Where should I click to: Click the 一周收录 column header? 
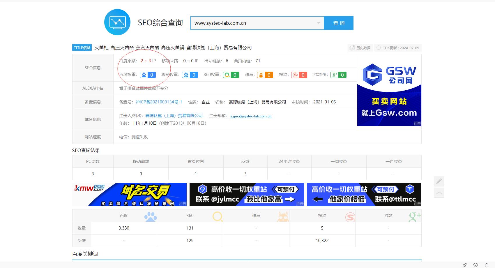339,161
